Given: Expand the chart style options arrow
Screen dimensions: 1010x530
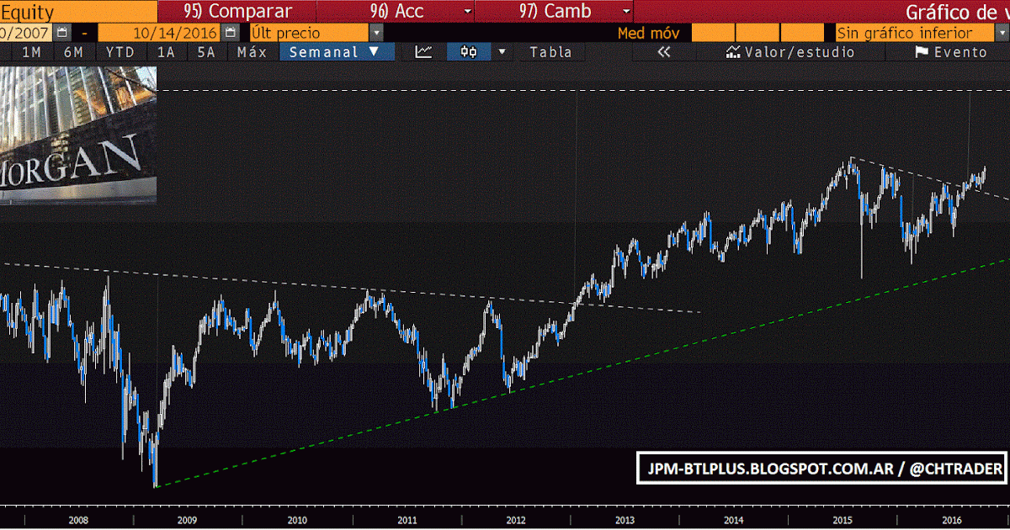Looking at the screenshot, I should pos(502,51).
